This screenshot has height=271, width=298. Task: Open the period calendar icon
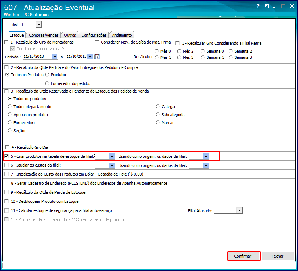click(97, 57)
